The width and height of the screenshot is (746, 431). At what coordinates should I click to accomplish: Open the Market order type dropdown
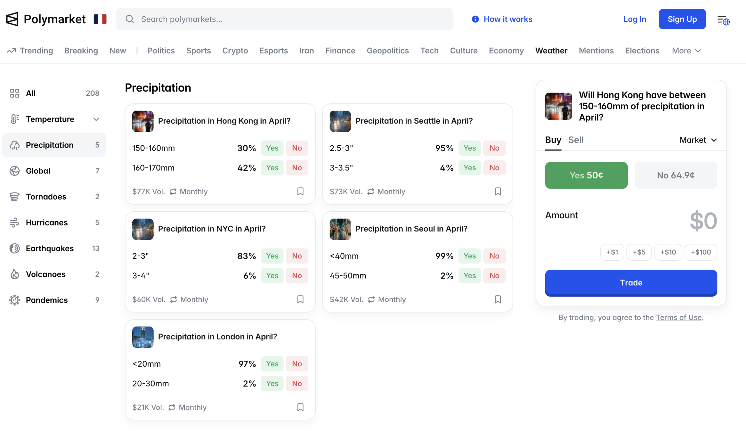pos(698,140)
